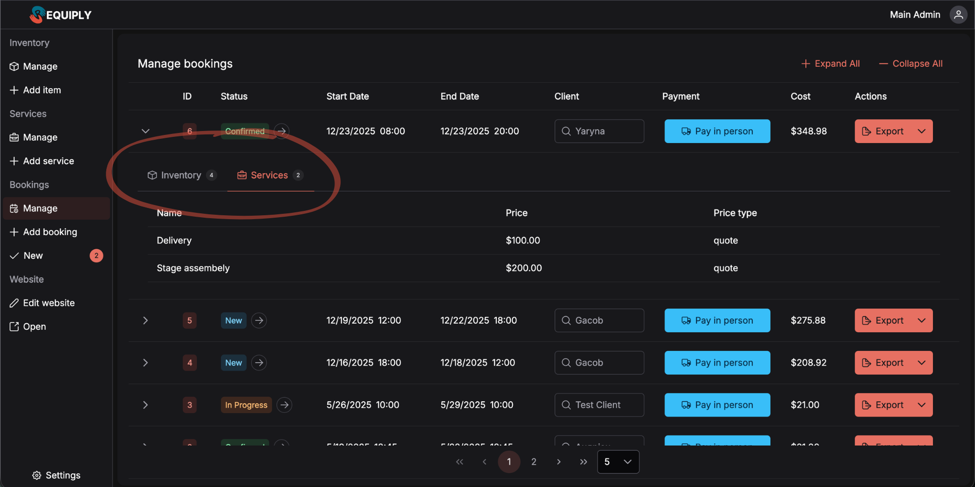Click the New bookings badge count
The height and width of the screenshot is (487, 975).
pos(96,256)
